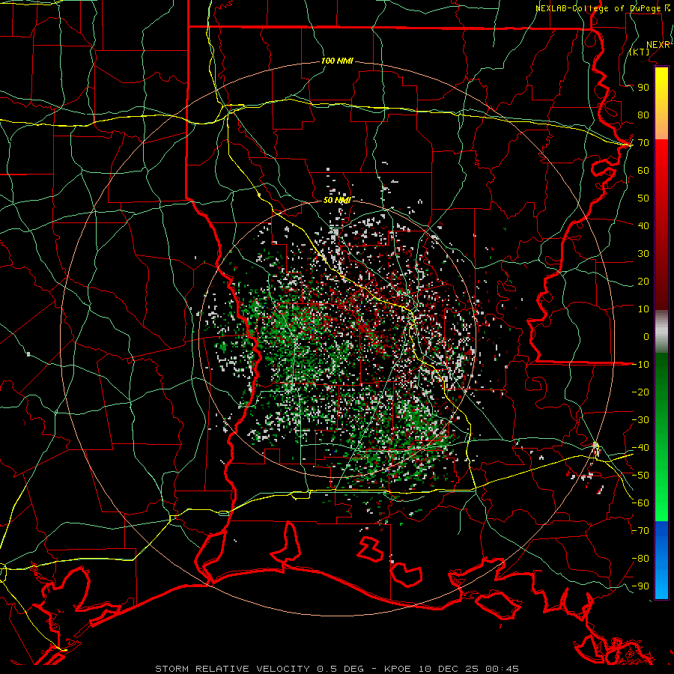The height and width of the screenshot is (674, 674).
Task: Click the positive 50 scale label
Action: (x=643, y=198)
